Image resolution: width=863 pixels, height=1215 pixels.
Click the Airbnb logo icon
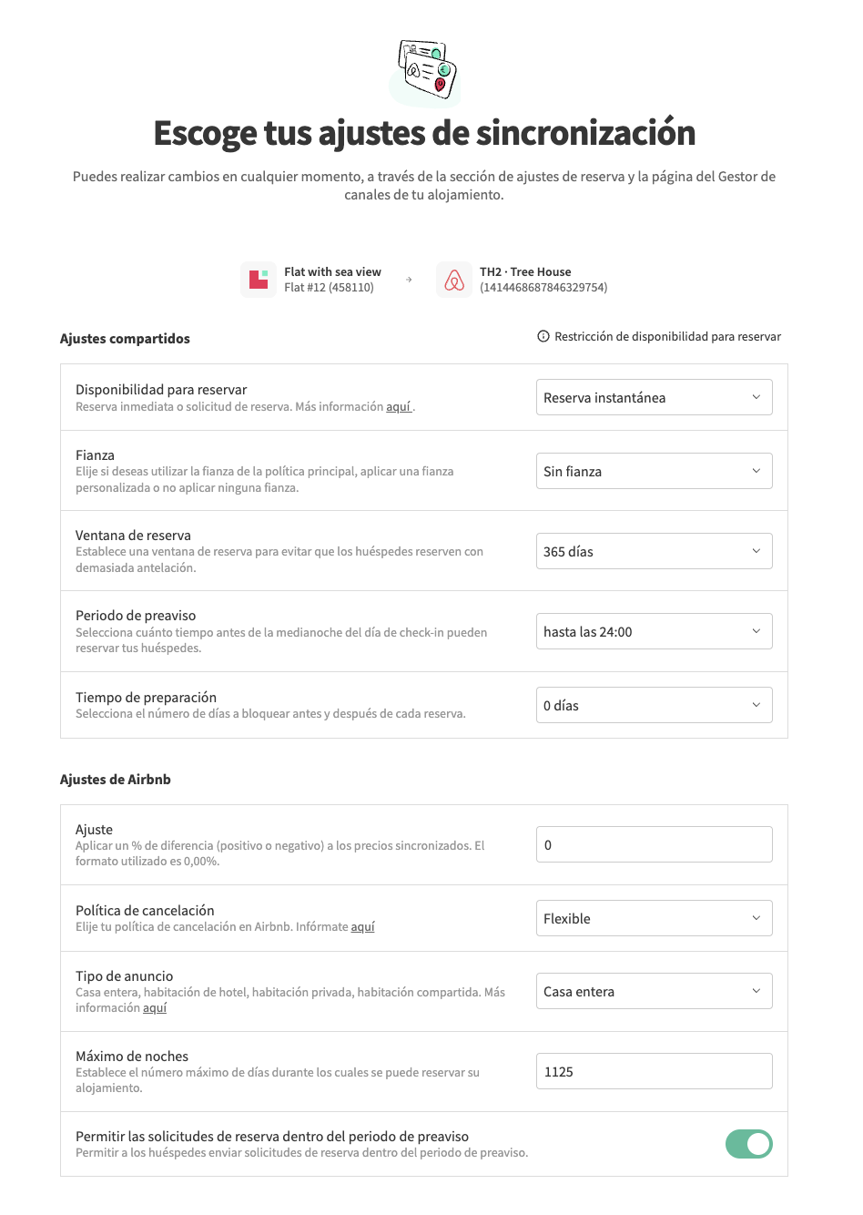(x=453, y=280)
